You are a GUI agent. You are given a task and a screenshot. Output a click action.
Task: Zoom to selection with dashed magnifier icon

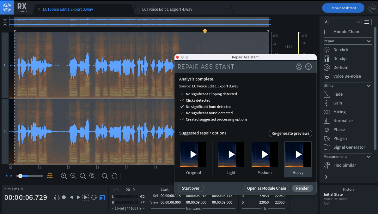point(83,176)
